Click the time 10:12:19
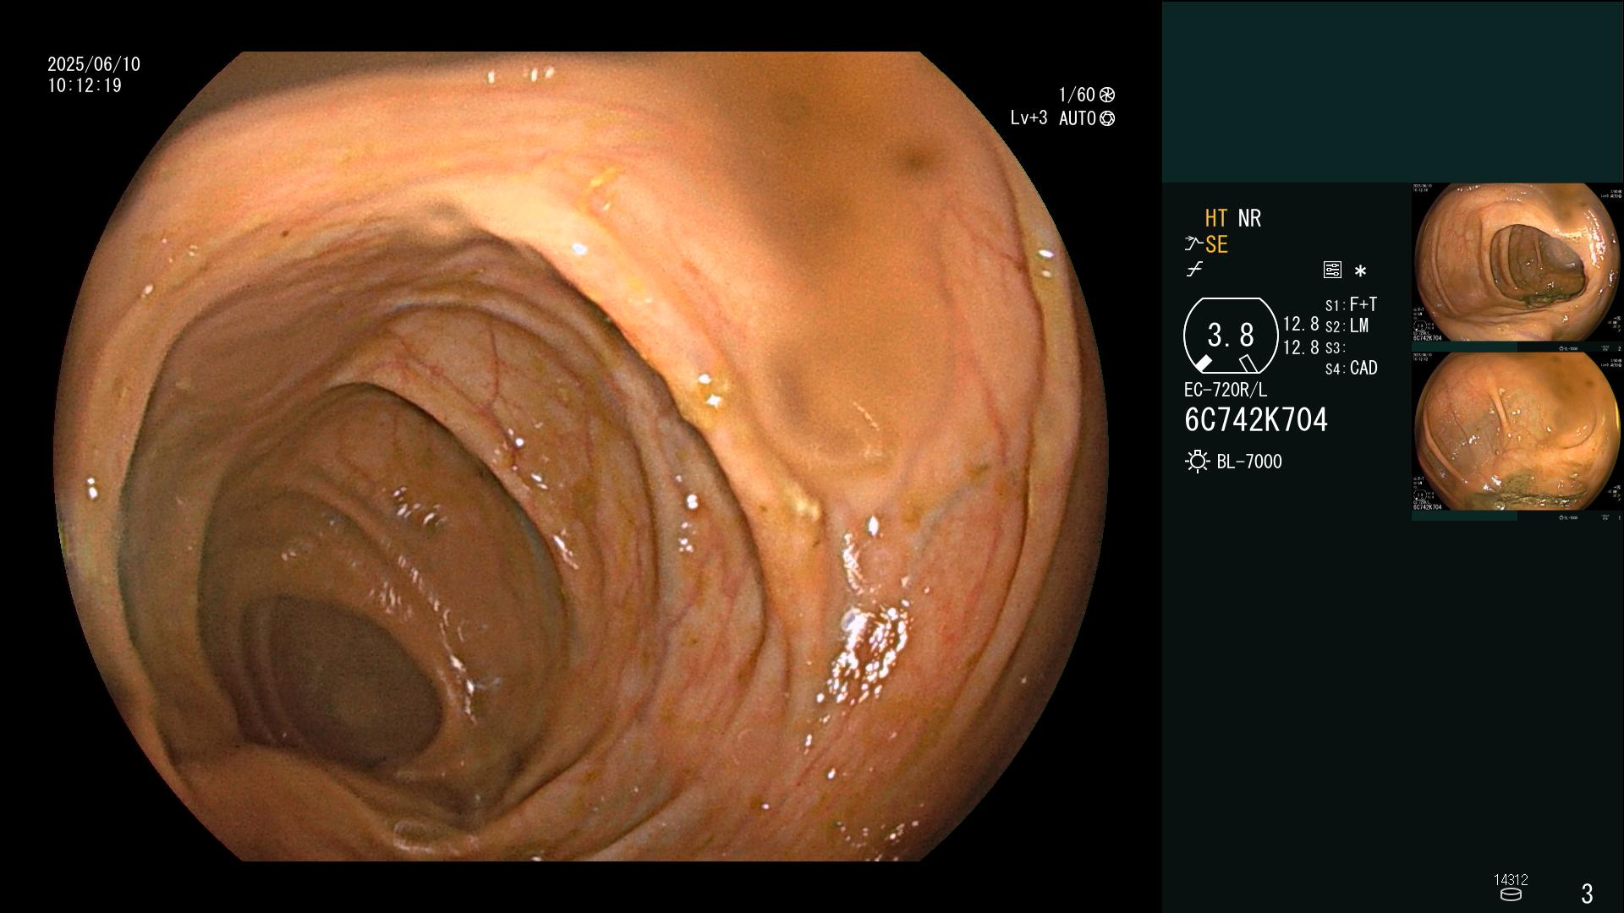 tap(85, 86)
